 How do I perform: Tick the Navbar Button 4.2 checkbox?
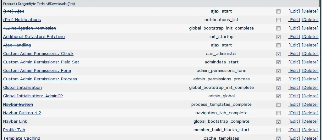click(278, 113)
